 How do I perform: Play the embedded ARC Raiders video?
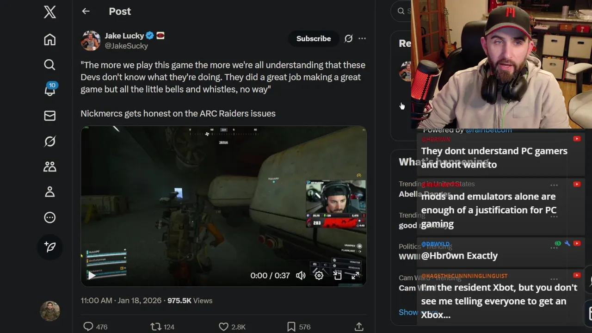coord(92,276)
